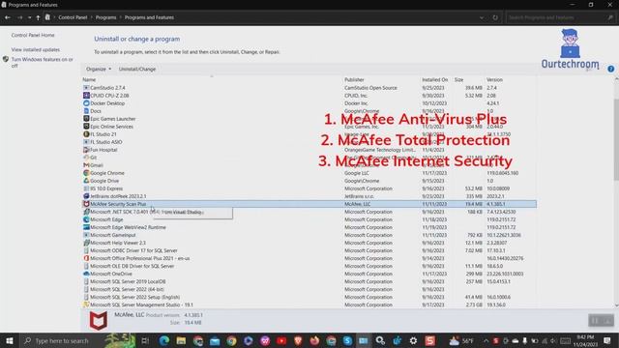
Task: Refresh the Programs and Features list
Action: (495, 17)
